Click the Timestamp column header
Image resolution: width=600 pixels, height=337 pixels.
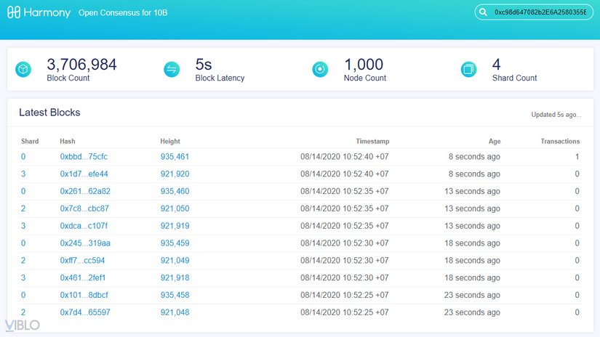click(372, 142)
